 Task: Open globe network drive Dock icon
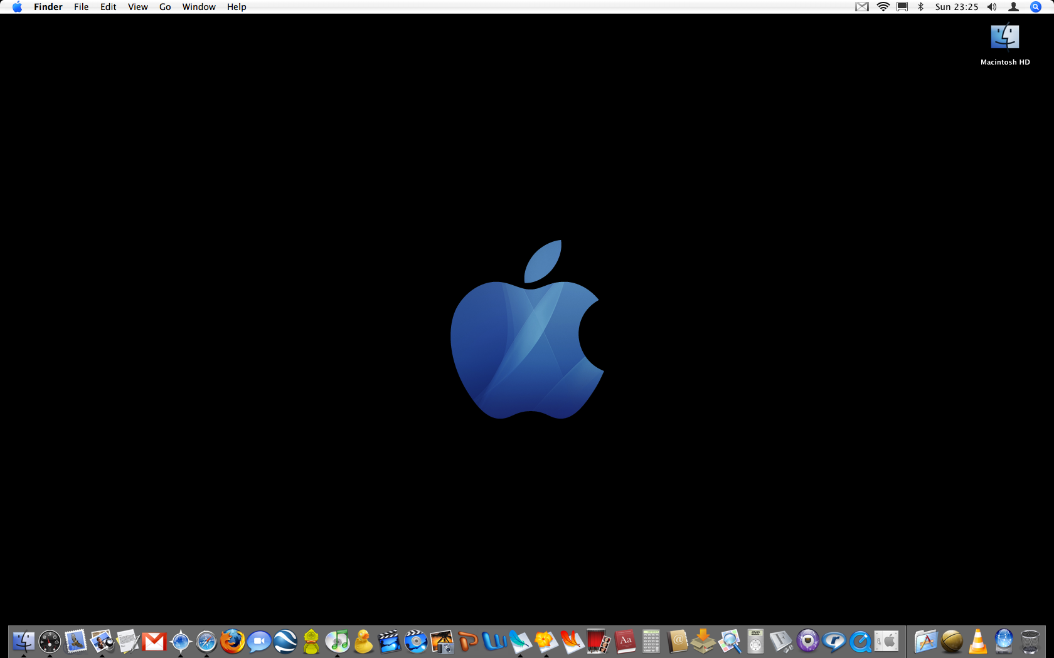click(x=1004, y=641)
